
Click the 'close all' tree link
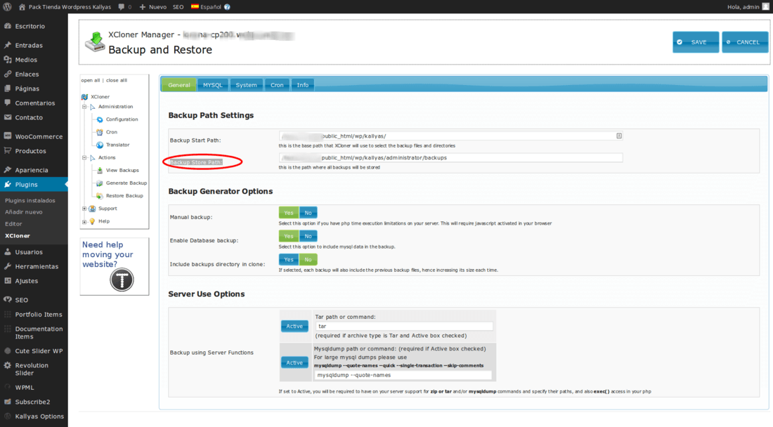117,80
